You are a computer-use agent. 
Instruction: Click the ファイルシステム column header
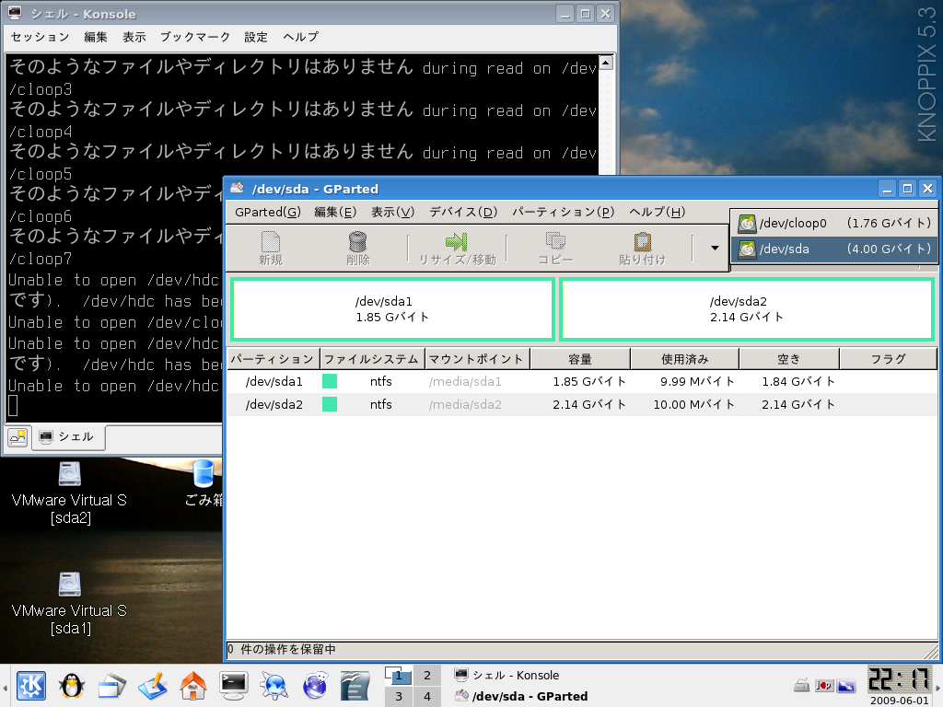coord(372,359)
